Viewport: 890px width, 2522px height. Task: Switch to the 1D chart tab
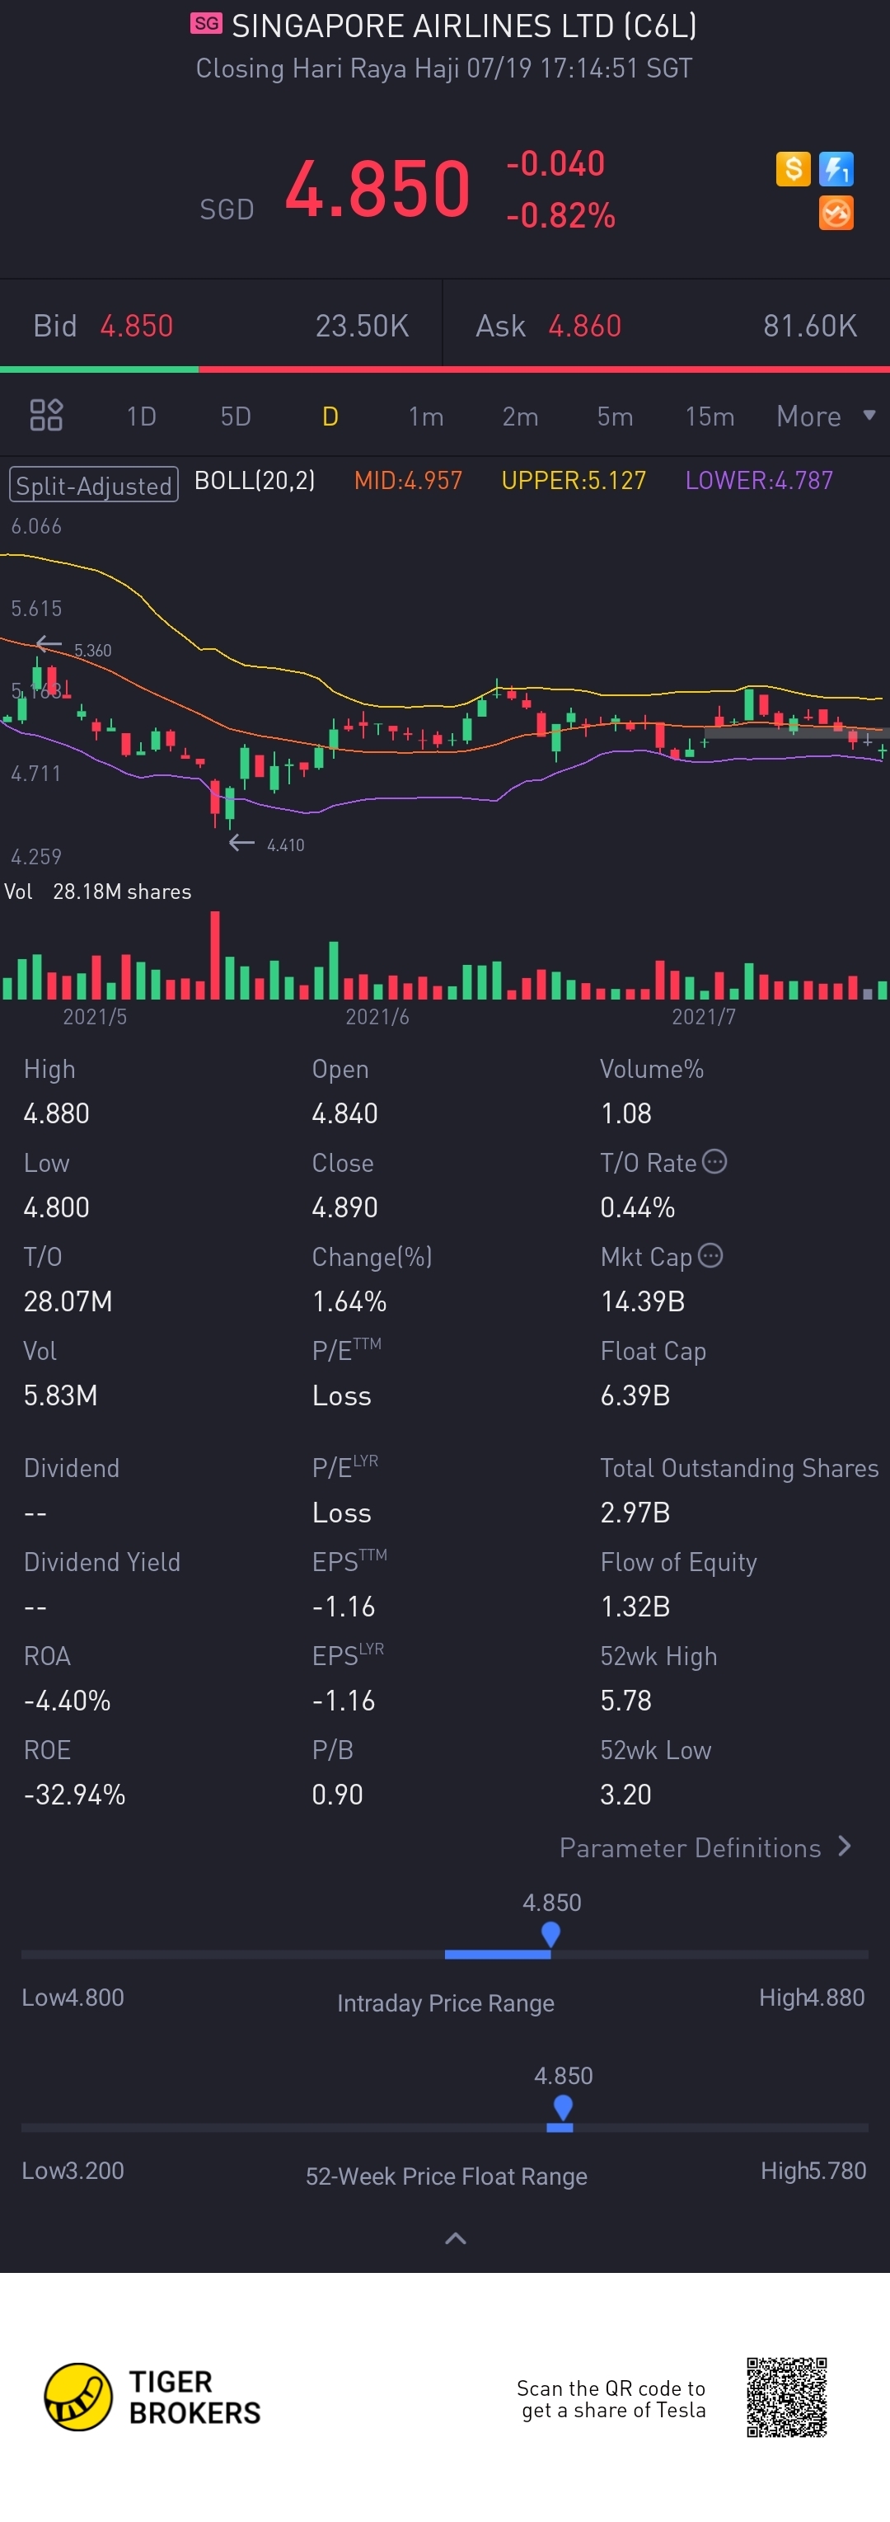[141, 416]
